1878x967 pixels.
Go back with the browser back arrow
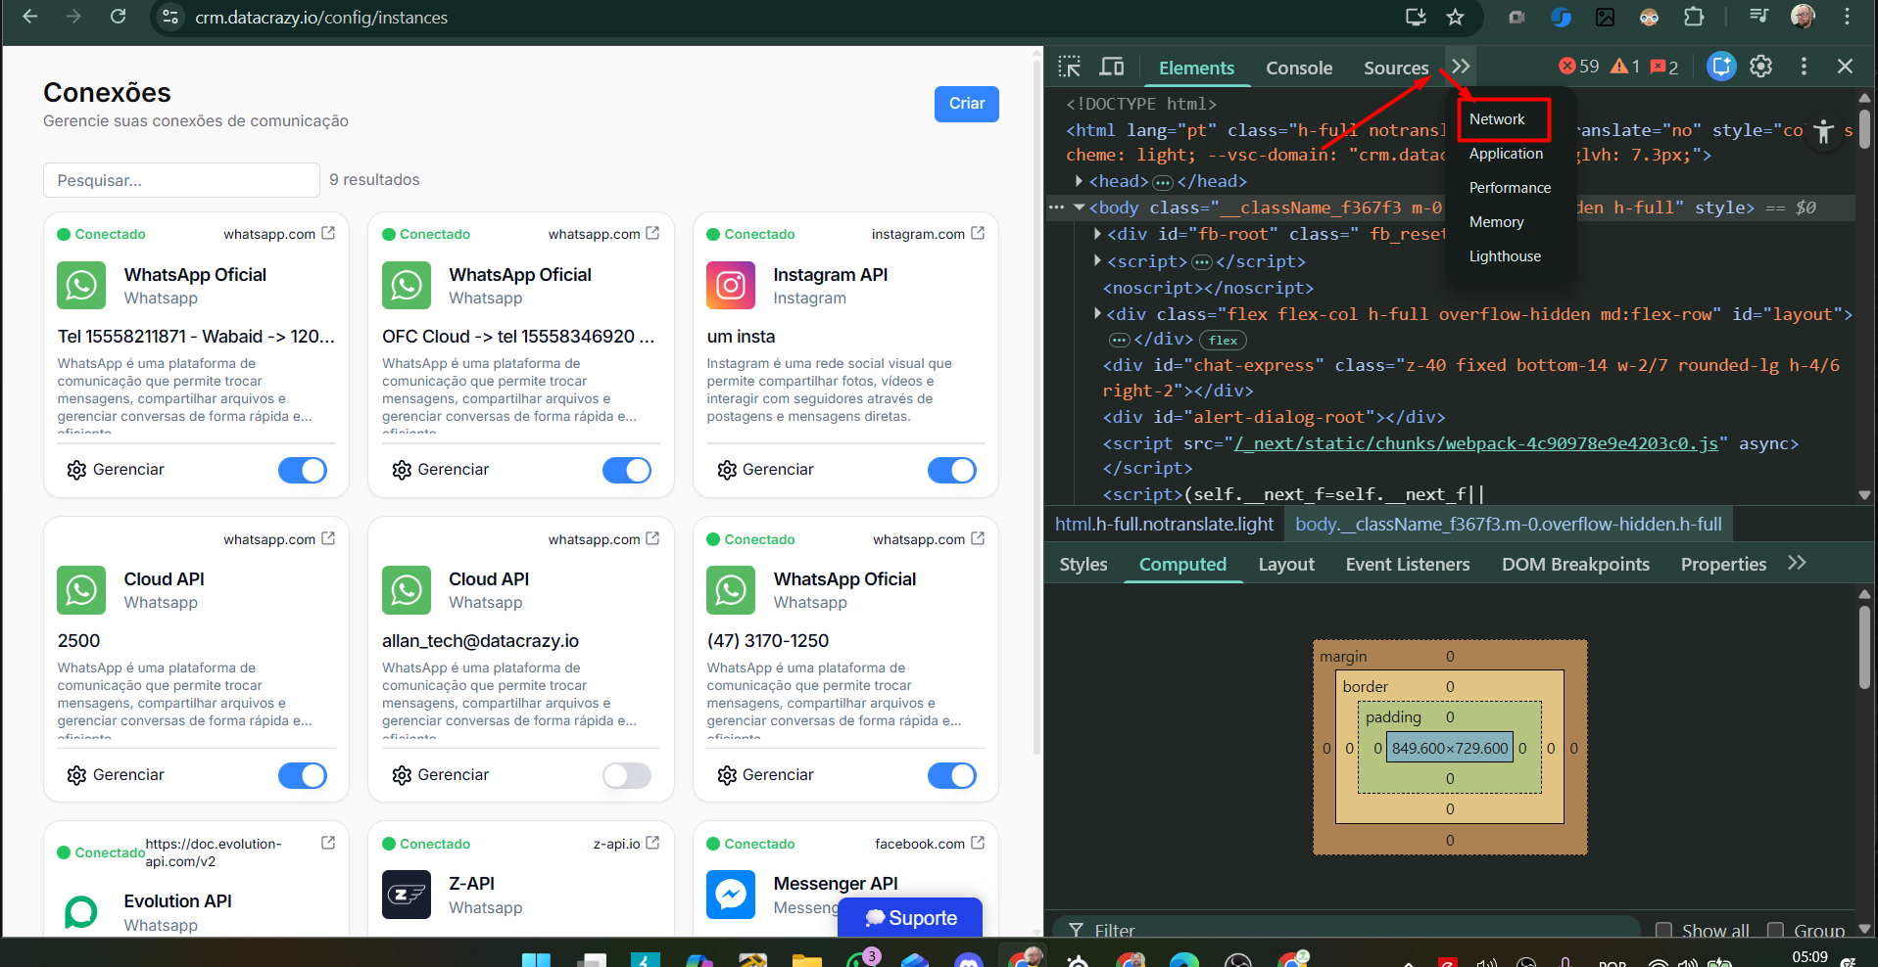[30, 17]
